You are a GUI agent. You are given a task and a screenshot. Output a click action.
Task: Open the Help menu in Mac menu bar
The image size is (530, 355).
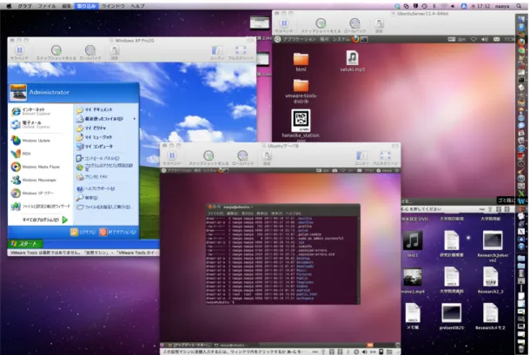[x=137, y=6]
